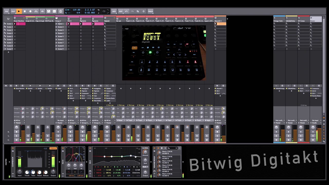Add a scene with plus below Scene 9
This screenshot has width=329, height=185.
pyautogui.click(x=8, y=52)
